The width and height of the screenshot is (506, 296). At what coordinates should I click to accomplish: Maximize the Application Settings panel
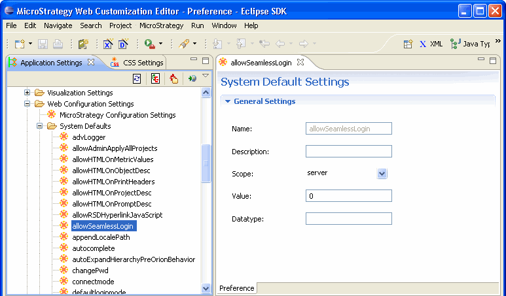click(x=206, y=61)
